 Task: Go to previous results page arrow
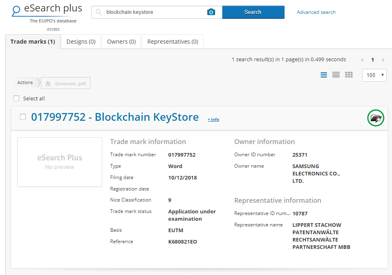362,60
